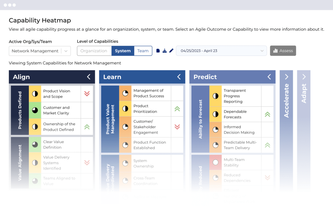Screen dimensions: 333x206
Task: Expand the Accelerate column
Action: (286, 77)
